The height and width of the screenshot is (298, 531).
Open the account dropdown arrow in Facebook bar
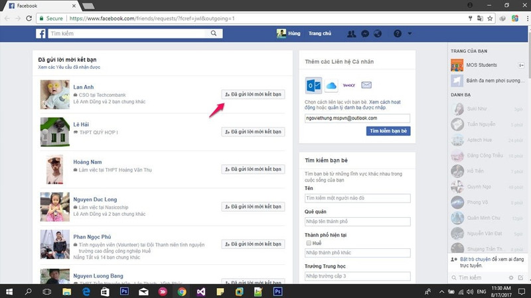(x=410, y=34)
